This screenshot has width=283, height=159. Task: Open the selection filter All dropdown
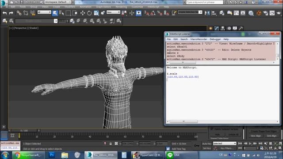44,12
